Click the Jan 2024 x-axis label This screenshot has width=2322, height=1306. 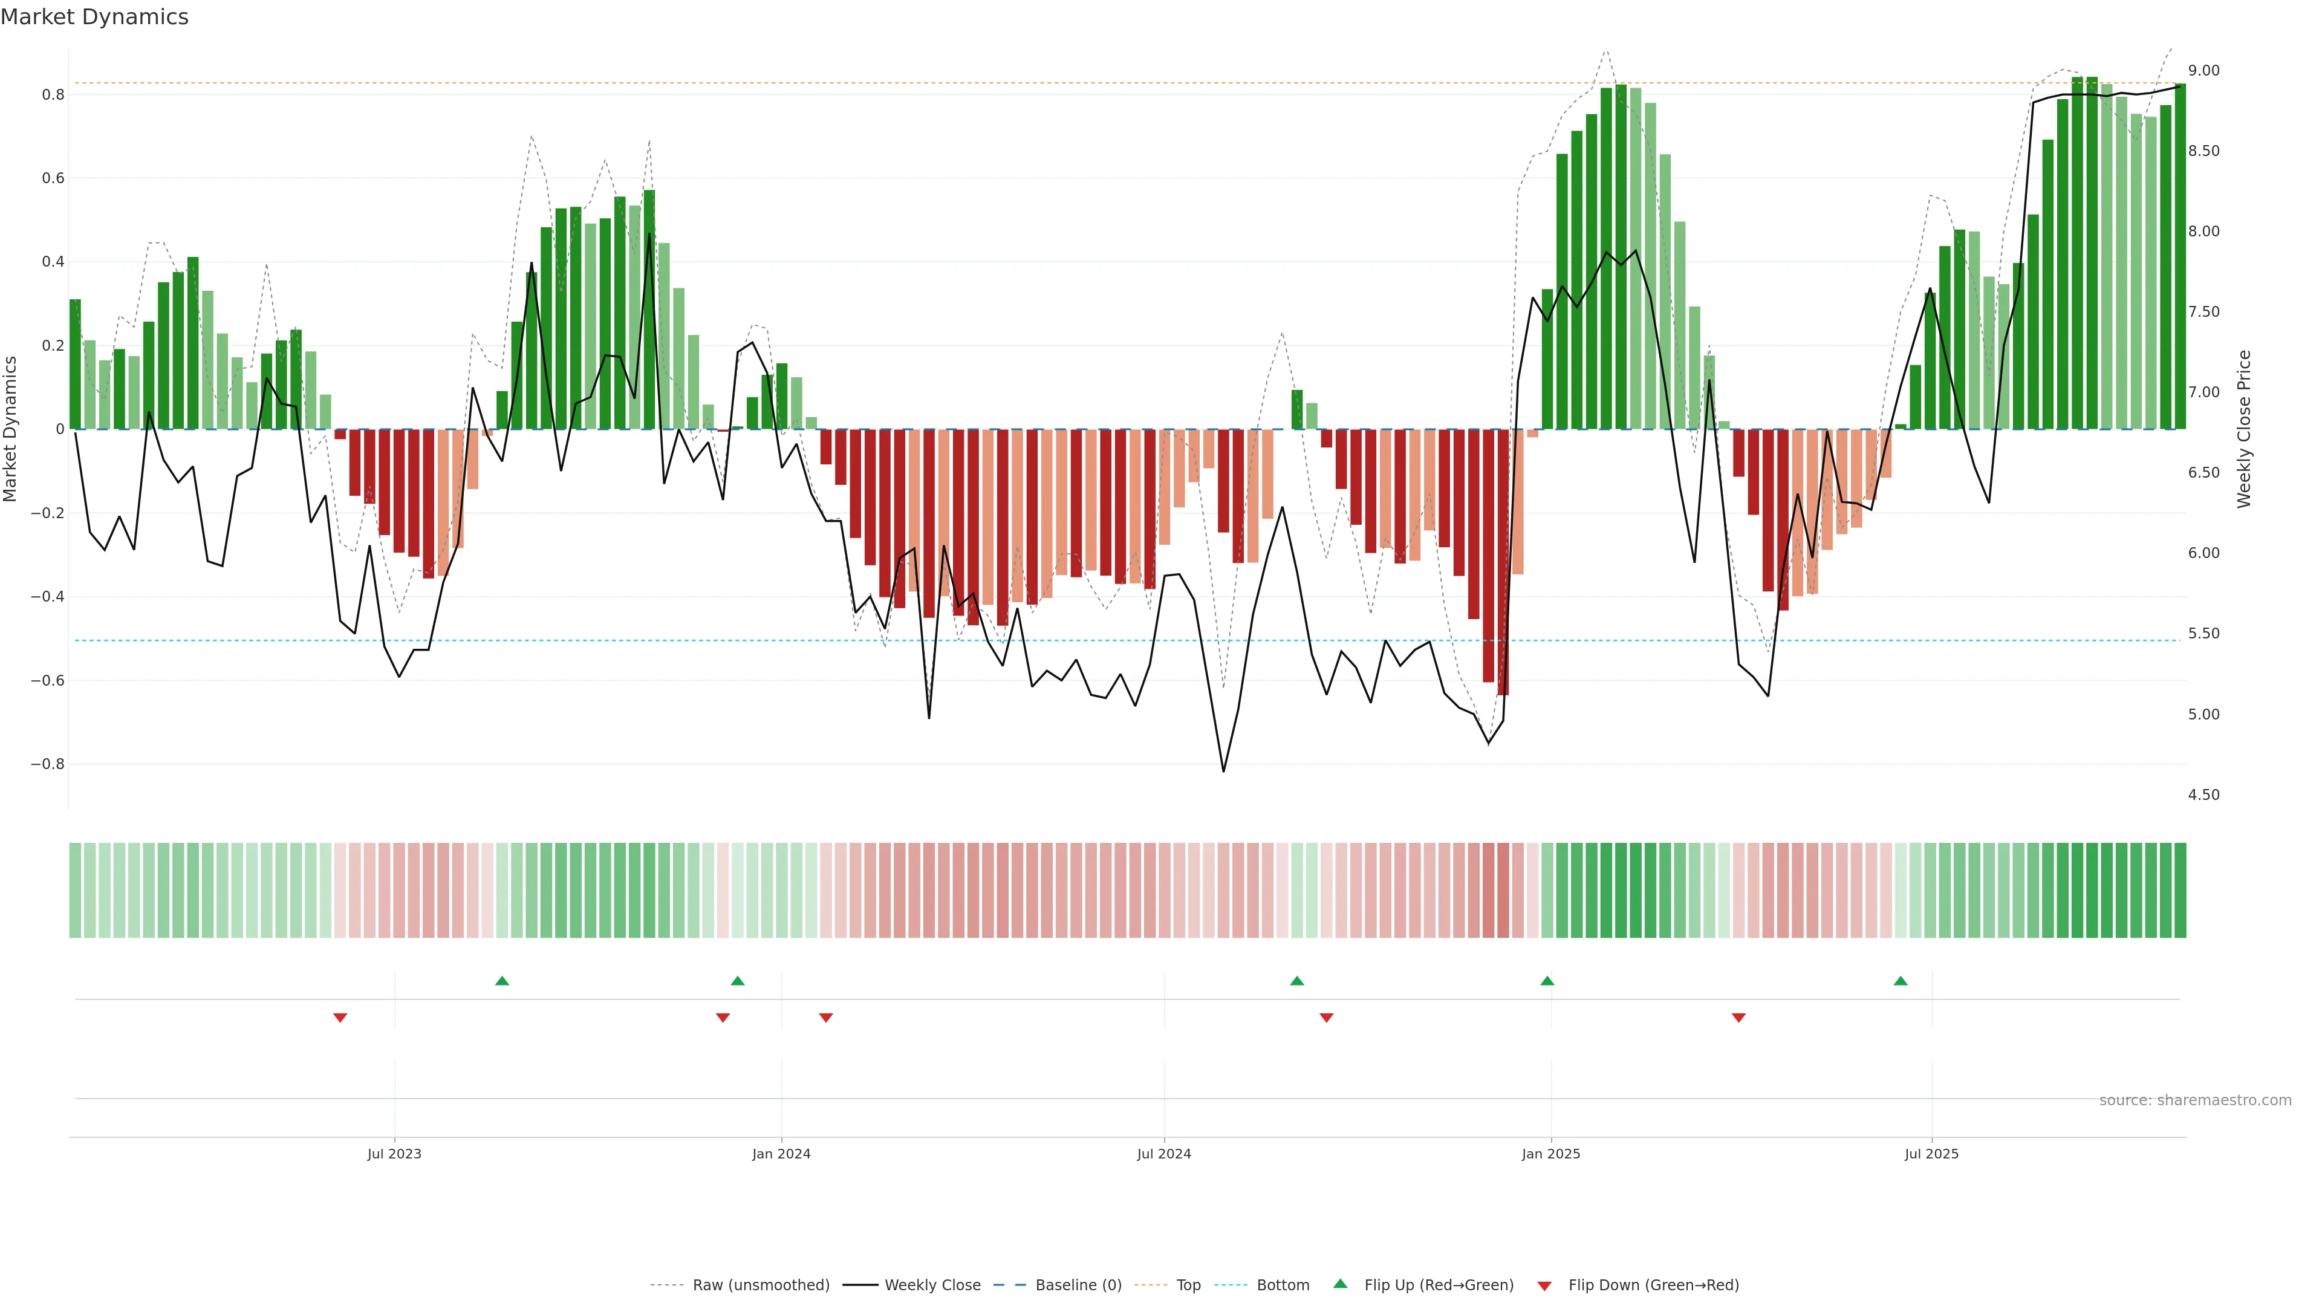[x=781, y=1154]
